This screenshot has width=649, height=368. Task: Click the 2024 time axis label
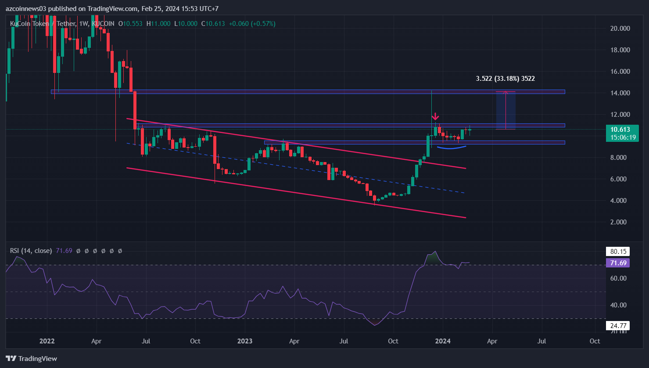pos(443,341)
